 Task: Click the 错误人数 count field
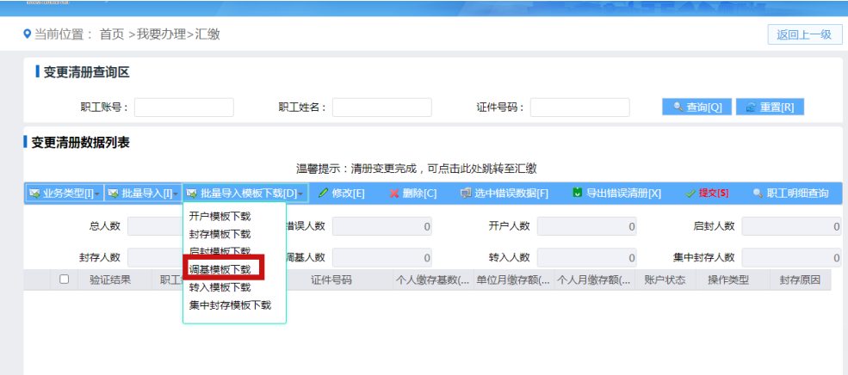coord(382,226)
